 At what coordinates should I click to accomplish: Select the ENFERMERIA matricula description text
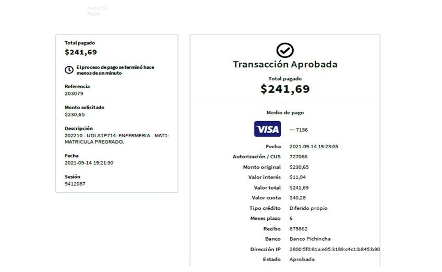click(116, 138)
